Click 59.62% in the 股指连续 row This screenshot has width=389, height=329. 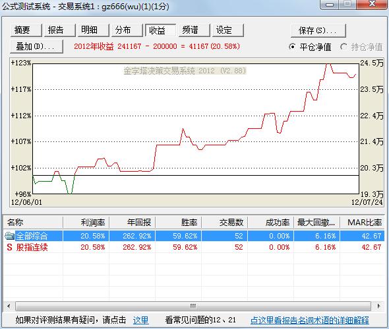point(185,247)
